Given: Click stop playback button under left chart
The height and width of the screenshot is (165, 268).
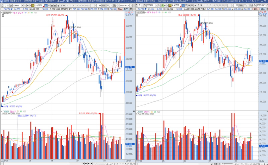Looking at the screenshot, I should [x=89, y=164].
